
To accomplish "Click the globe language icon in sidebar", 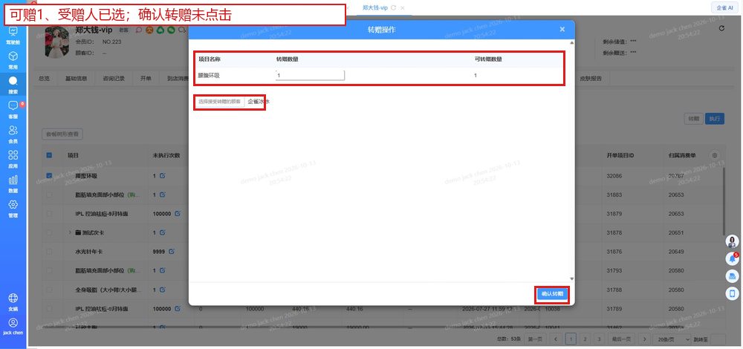I will [13, 298].
